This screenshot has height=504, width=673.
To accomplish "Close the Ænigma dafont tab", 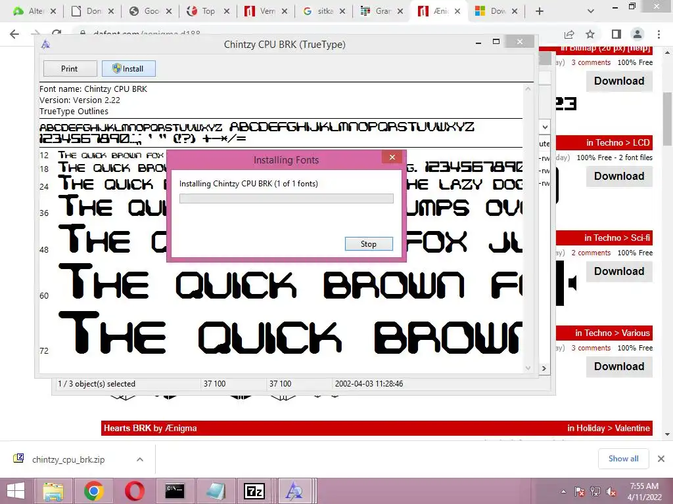I will 457,11.
